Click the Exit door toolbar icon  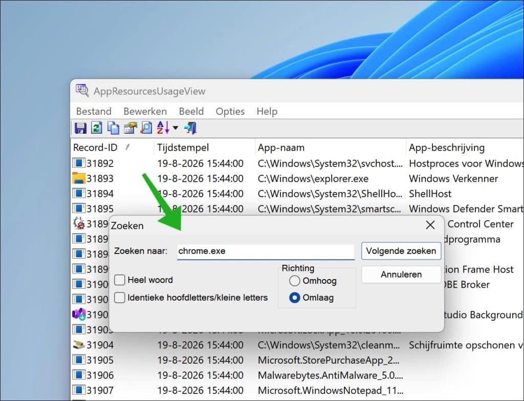click(x=190, y=128)
